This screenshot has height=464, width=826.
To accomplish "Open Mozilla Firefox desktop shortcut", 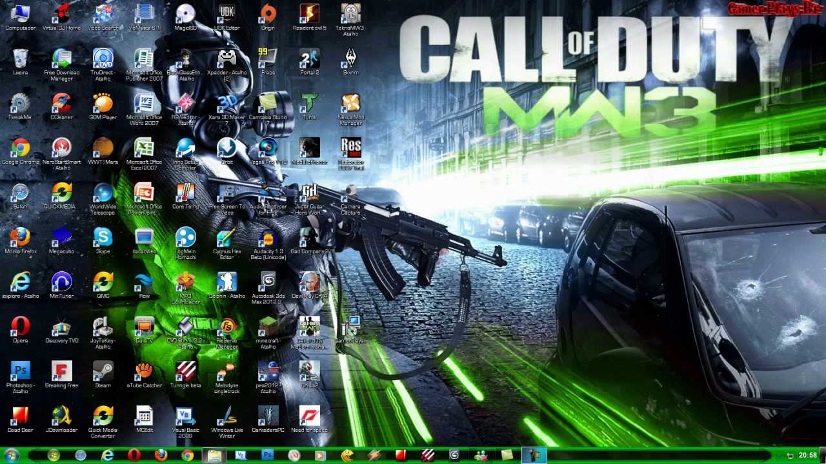I will click(x=21, y=240).
